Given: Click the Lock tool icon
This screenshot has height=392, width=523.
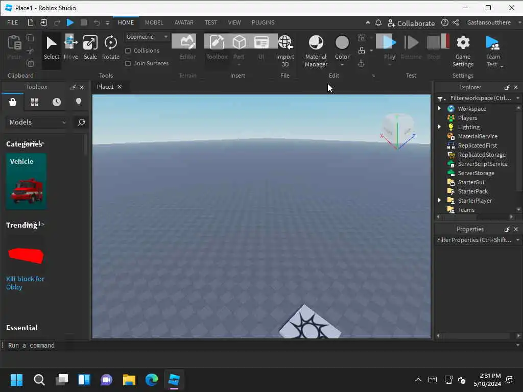Looking at the screenshot, I should [361, 51].
